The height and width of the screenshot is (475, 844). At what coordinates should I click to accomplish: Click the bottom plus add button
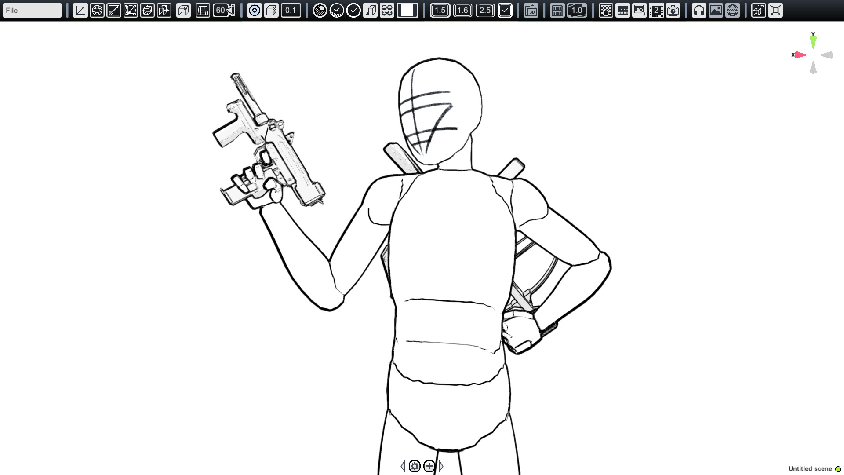(429, 466)
